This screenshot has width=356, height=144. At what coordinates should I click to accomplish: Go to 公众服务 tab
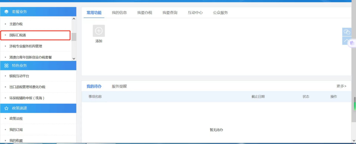(x=221, y=13)
